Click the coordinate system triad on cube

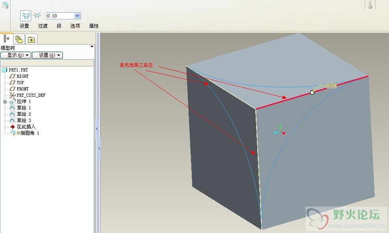pyautogui.click(x=279, y=130)
